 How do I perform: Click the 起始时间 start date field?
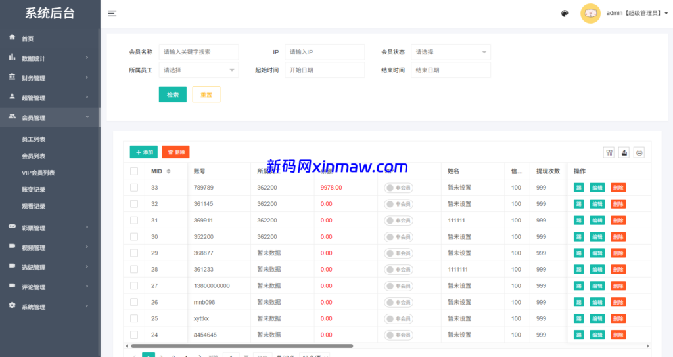click(x=325, y=70)
